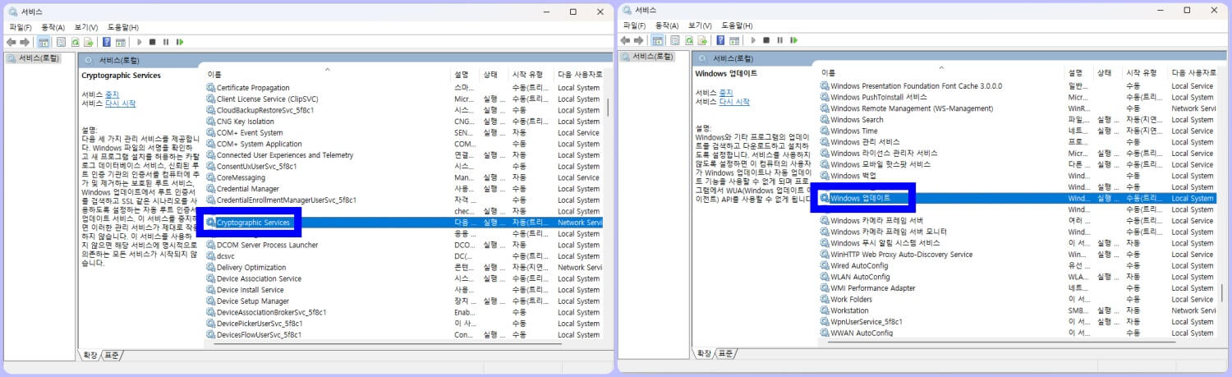Screen dimensions: 1232x377
Task: Select Workstation service row
Action: (x=1018, y=310)
